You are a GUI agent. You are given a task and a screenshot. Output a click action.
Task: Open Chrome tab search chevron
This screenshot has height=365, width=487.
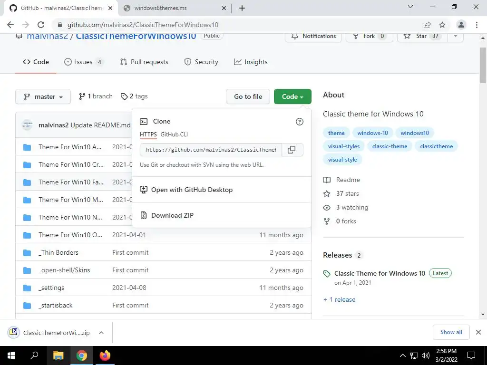coord(410,7)
